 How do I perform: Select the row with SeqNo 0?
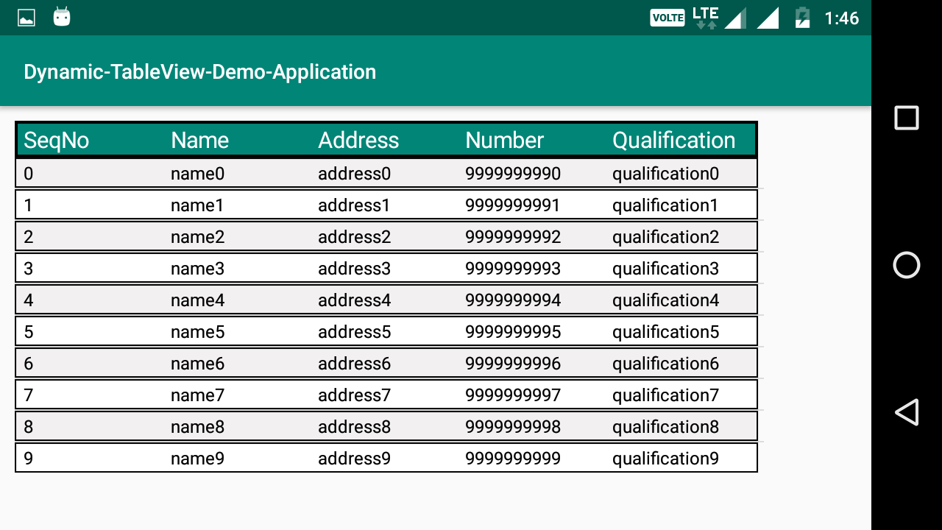click(x=386, y=173)
